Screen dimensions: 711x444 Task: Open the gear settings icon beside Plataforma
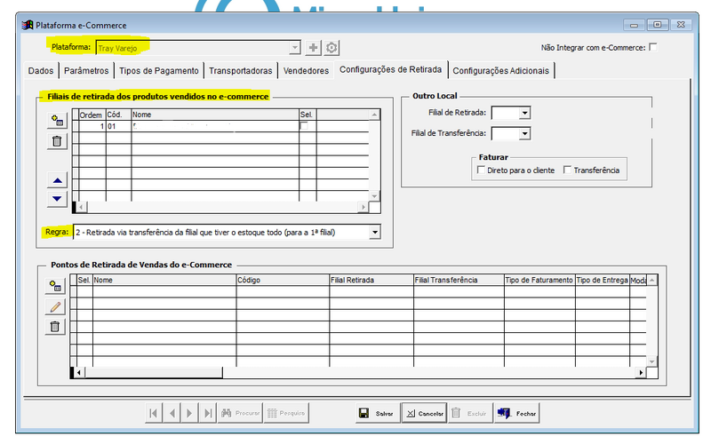[332, 48]
